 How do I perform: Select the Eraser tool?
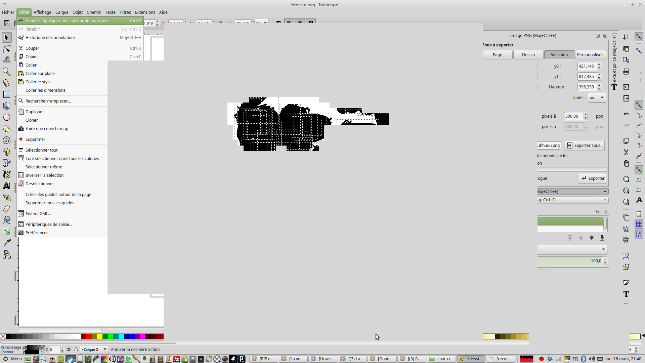pyautogui.click(x=6, y=209)
